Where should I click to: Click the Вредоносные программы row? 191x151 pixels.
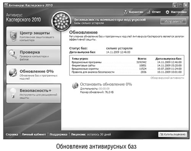pos(127,62)
